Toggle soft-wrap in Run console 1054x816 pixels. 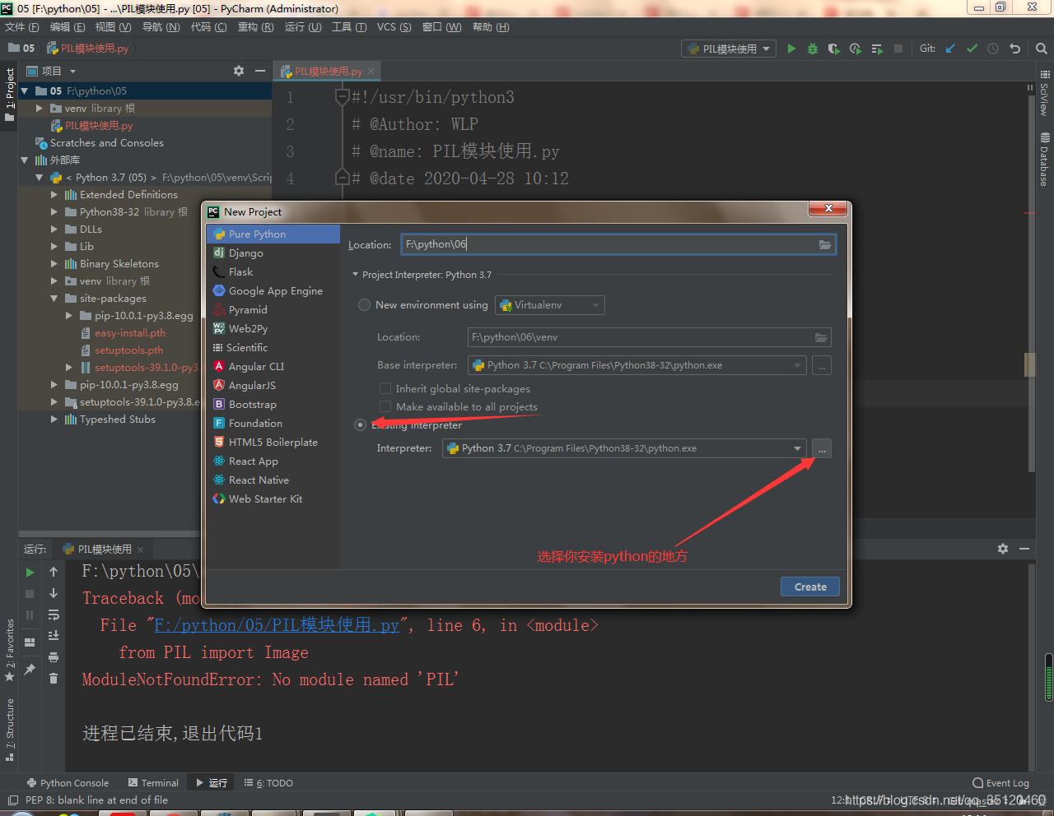[x=54, y=614]
